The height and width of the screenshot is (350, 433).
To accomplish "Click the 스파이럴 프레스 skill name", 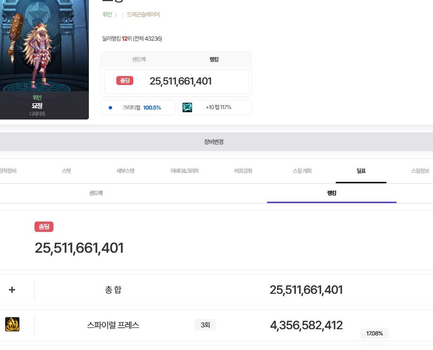I will coord(113,325).
